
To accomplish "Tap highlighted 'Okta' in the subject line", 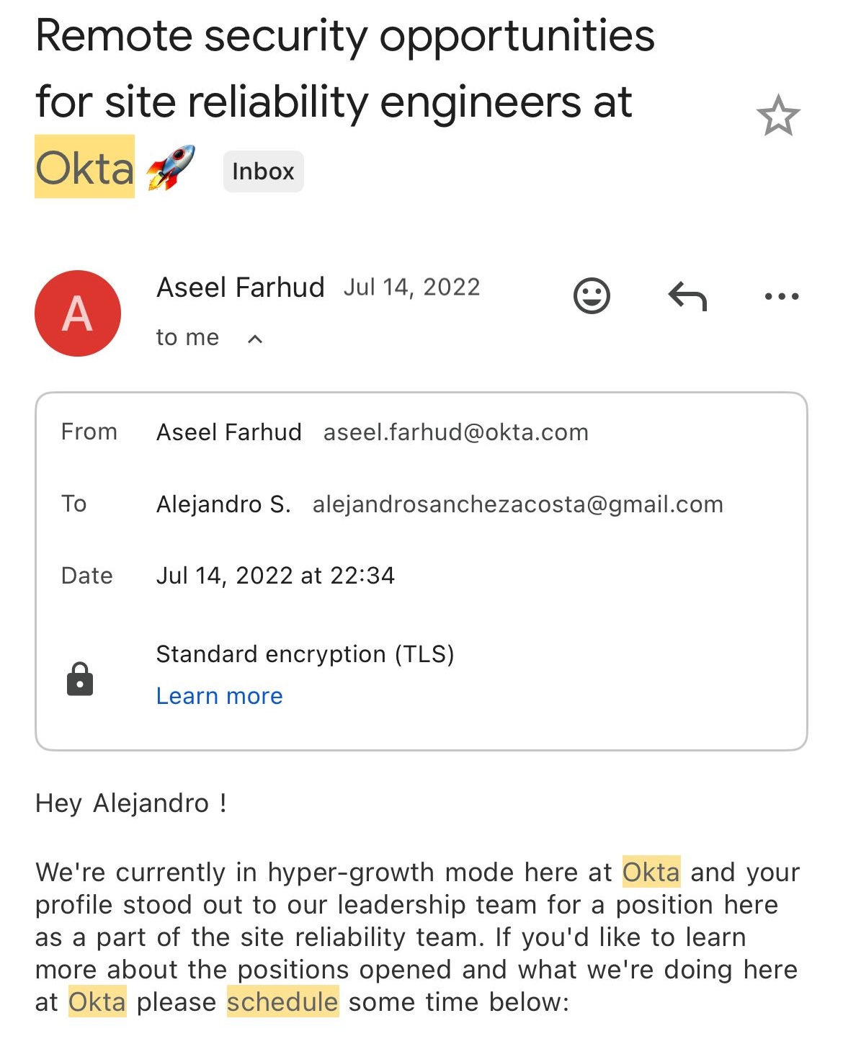I will click(84, 169).
